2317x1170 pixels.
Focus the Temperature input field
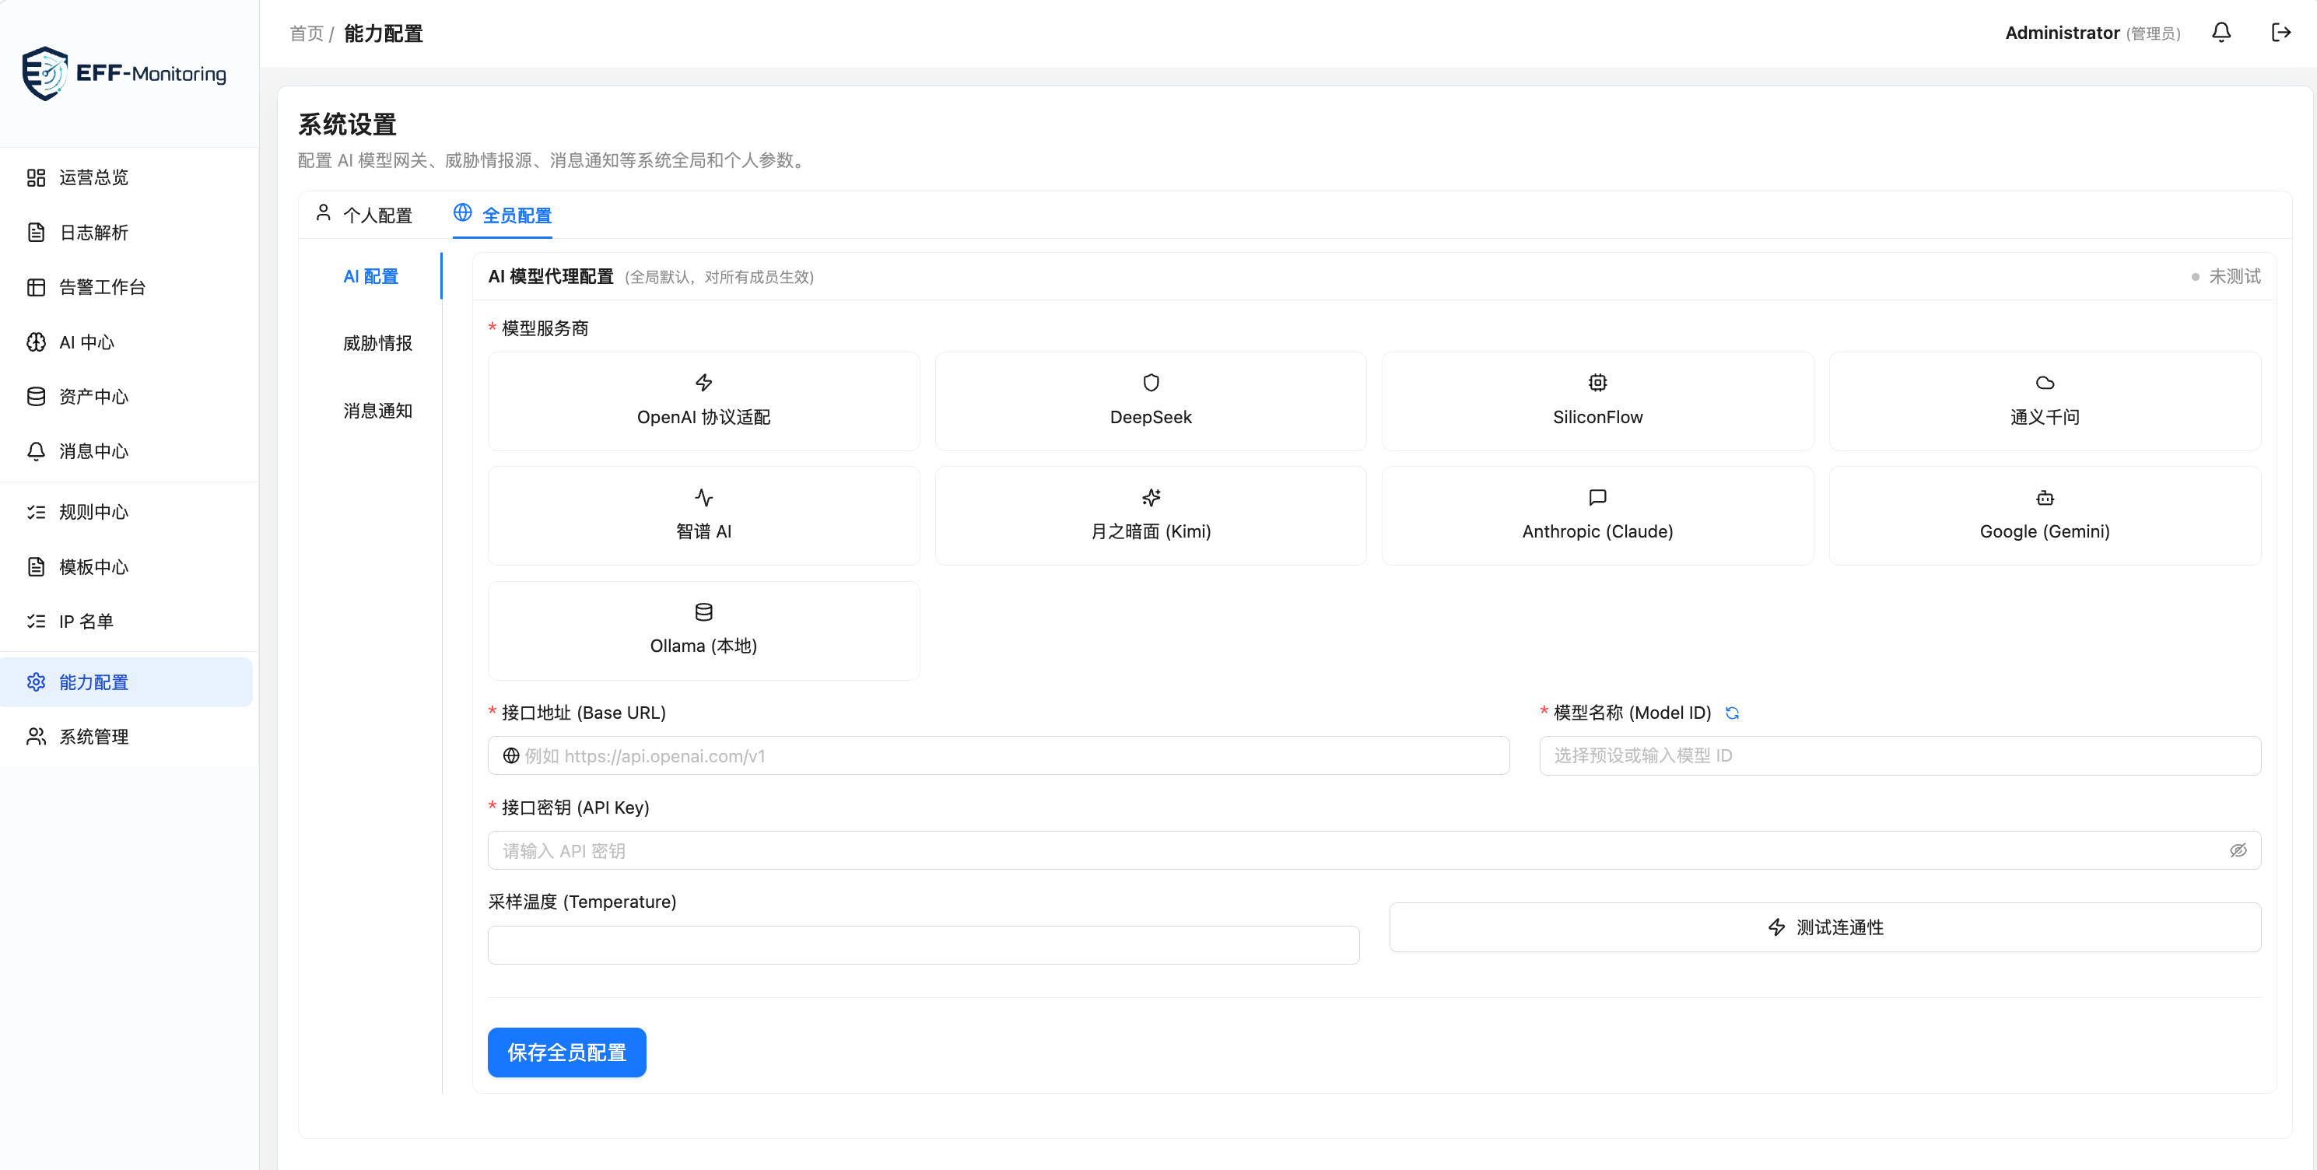coord(923,944)
